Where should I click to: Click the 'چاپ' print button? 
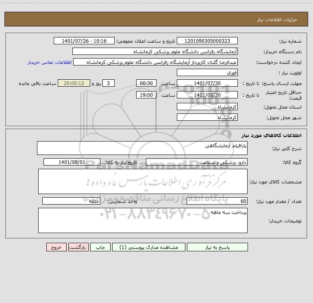point(100,247)
